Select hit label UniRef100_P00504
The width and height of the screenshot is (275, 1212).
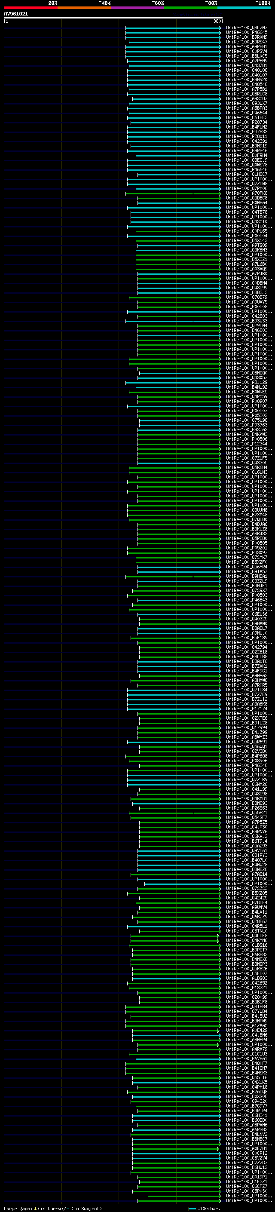tap(247, 236)
